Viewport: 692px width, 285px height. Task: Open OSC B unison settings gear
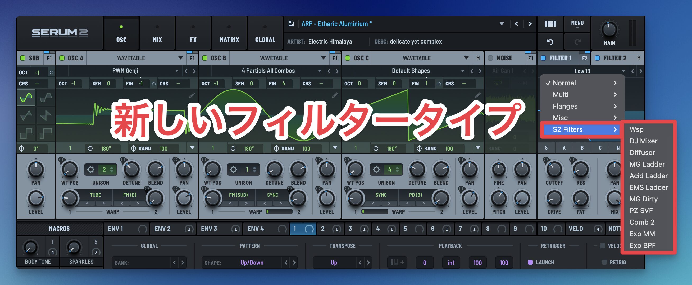click(234, 170)
